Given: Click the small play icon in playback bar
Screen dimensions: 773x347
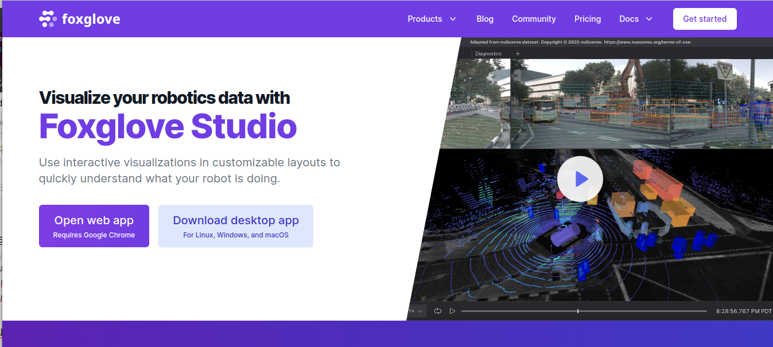Looking at the screenshot, I should pos(452,311).
